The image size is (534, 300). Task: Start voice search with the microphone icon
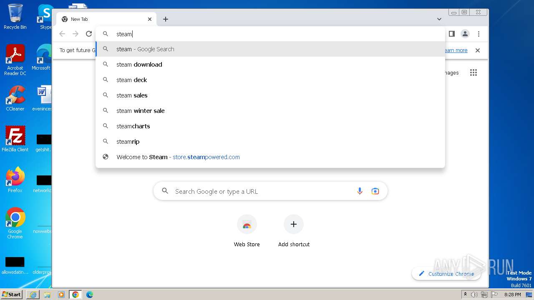point(360,191)
